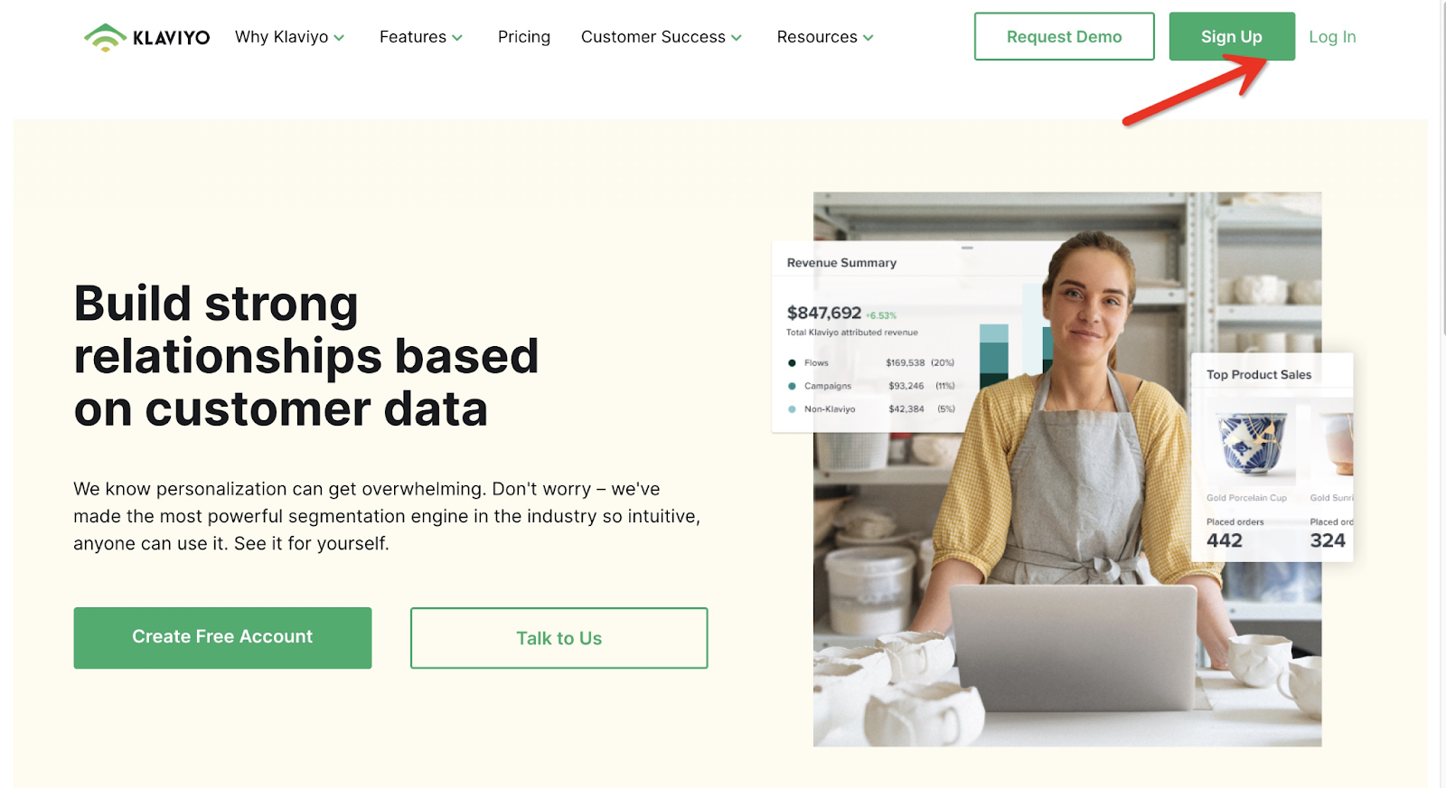Select the Non-Klaviyo legend dot
This screenshot has width=1446, height=788.
tap(792, 409)
